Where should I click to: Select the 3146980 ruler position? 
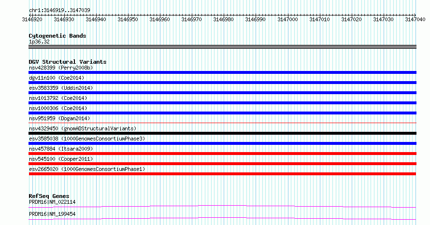(224, 19)
